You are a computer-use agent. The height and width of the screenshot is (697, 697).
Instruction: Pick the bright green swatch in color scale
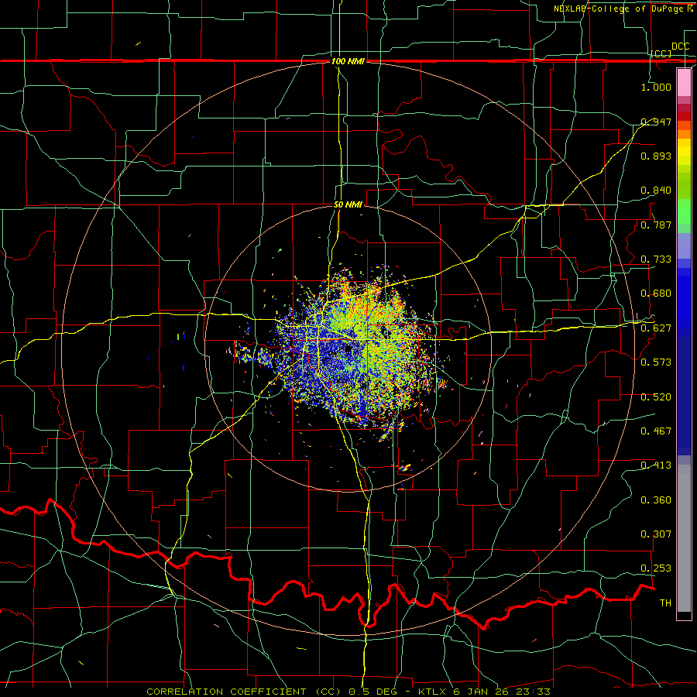[x=684, y=211]
